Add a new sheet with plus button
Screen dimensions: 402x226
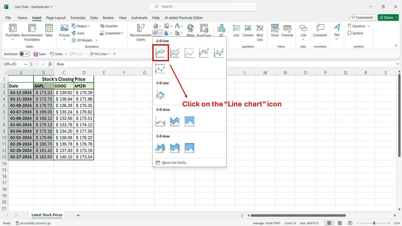pos(78,215)
